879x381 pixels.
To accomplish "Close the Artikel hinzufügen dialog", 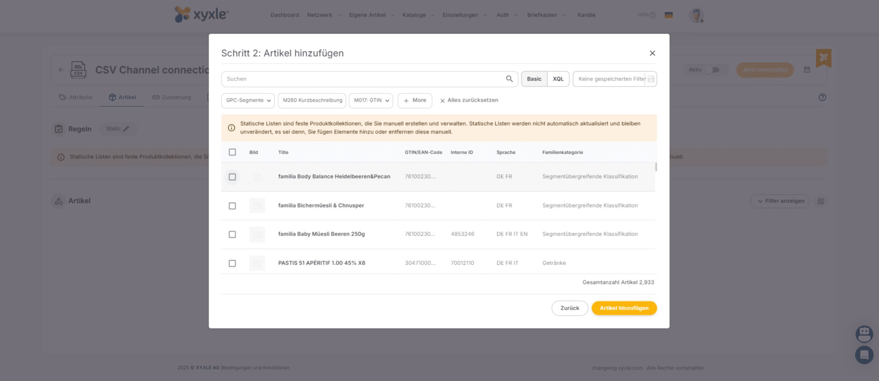I will 652,53.
